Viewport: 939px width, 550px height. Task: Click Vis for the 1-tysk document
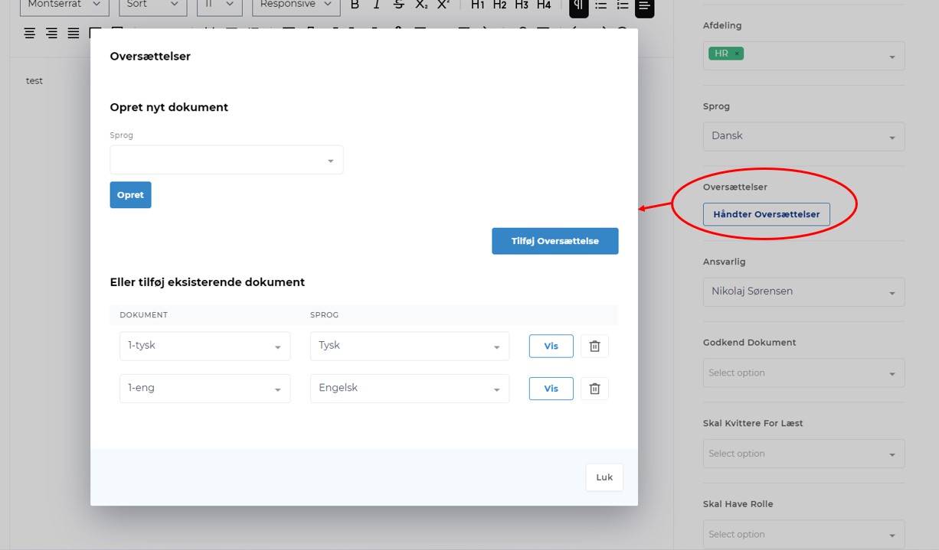551,346
